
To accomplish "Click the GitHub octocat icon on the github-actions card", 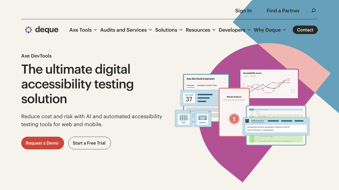I will [247, 121].
